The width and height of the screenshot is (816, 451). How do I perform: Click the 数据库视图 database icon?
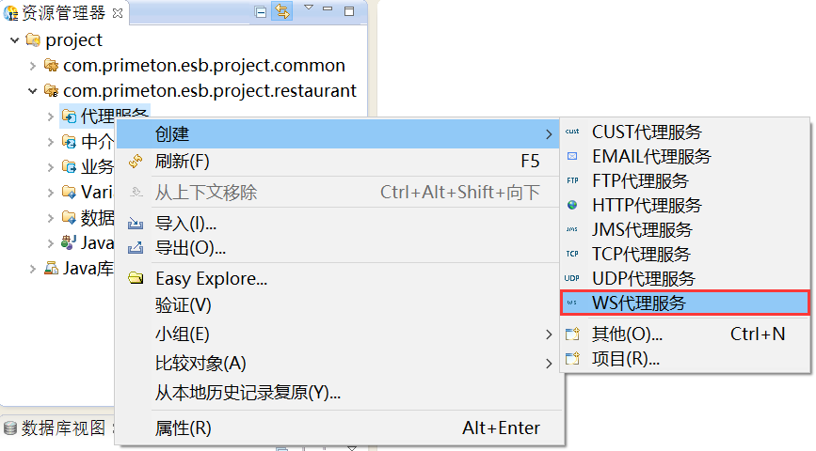(x=10, y=428)
